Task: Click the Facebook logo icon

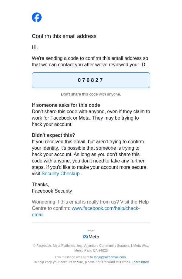Action: tap(37, 17)
